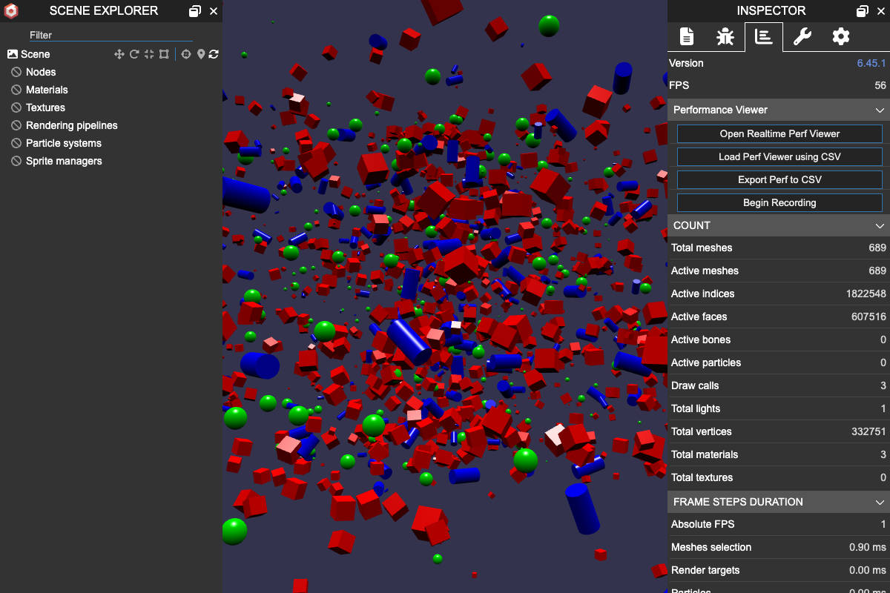Click the Begin Recording button
Image resolution: width=890 pixels, height=593 pixels.
pyautogui.click(x=779, y=202)
